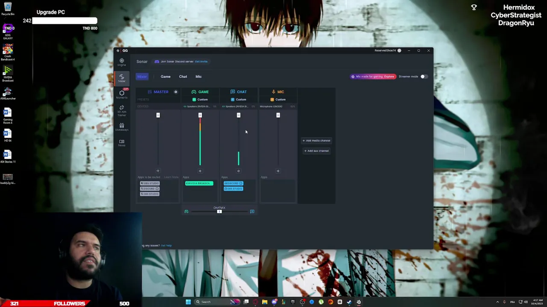Open NVIDIA Broadcast desktop shortcut

coord(8,73)
